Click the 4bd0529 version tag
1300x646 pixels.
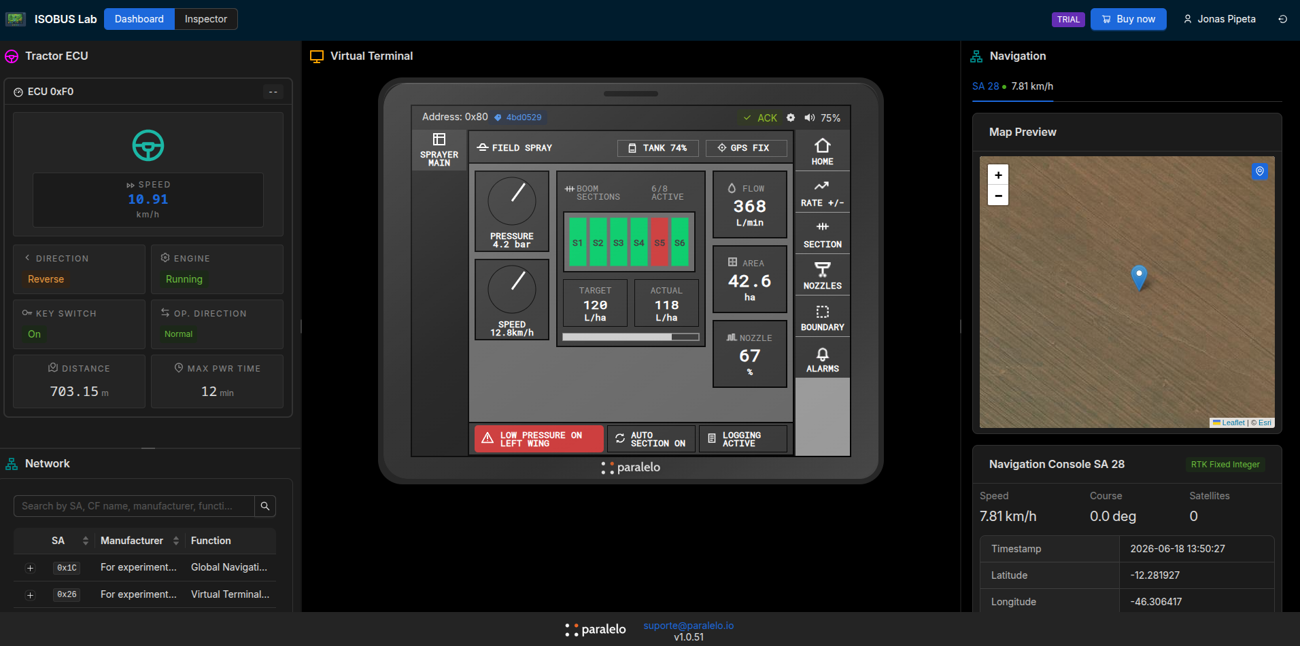pos(518,118)
